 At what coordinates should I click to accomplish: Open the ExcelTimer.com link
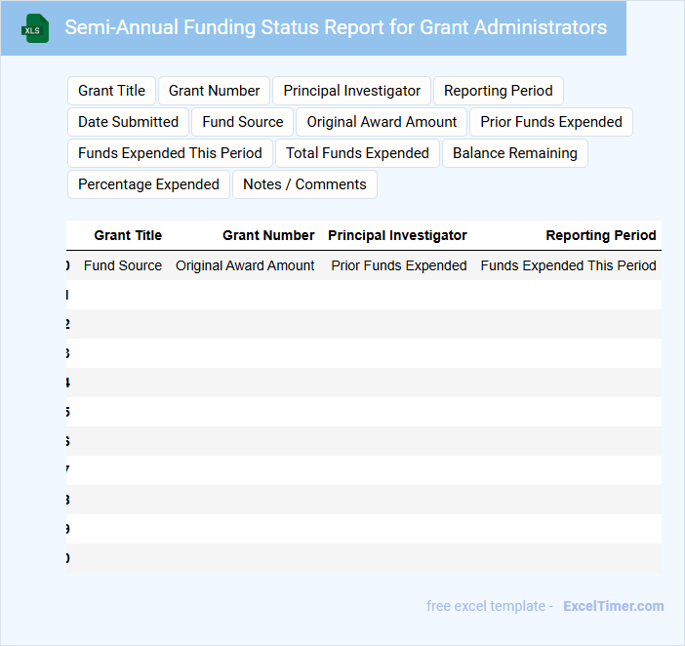(613, 606)
